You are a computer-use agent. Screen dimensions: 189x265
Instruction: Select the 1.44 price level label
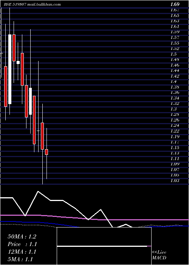tap(175, 70)
